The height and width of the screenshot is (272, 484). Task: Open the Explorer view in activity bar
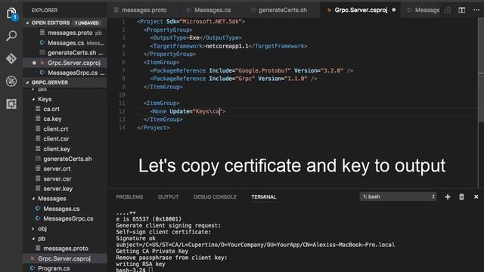11,14
